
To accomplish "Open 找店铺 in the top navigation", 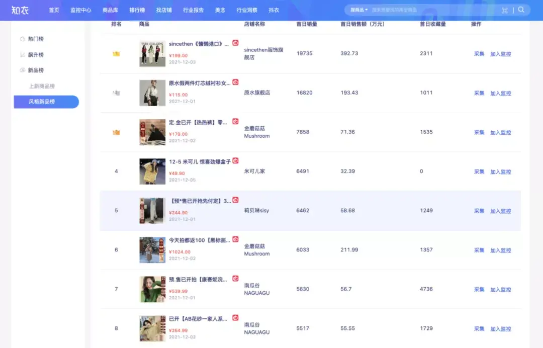I will (x=164, y=10).
